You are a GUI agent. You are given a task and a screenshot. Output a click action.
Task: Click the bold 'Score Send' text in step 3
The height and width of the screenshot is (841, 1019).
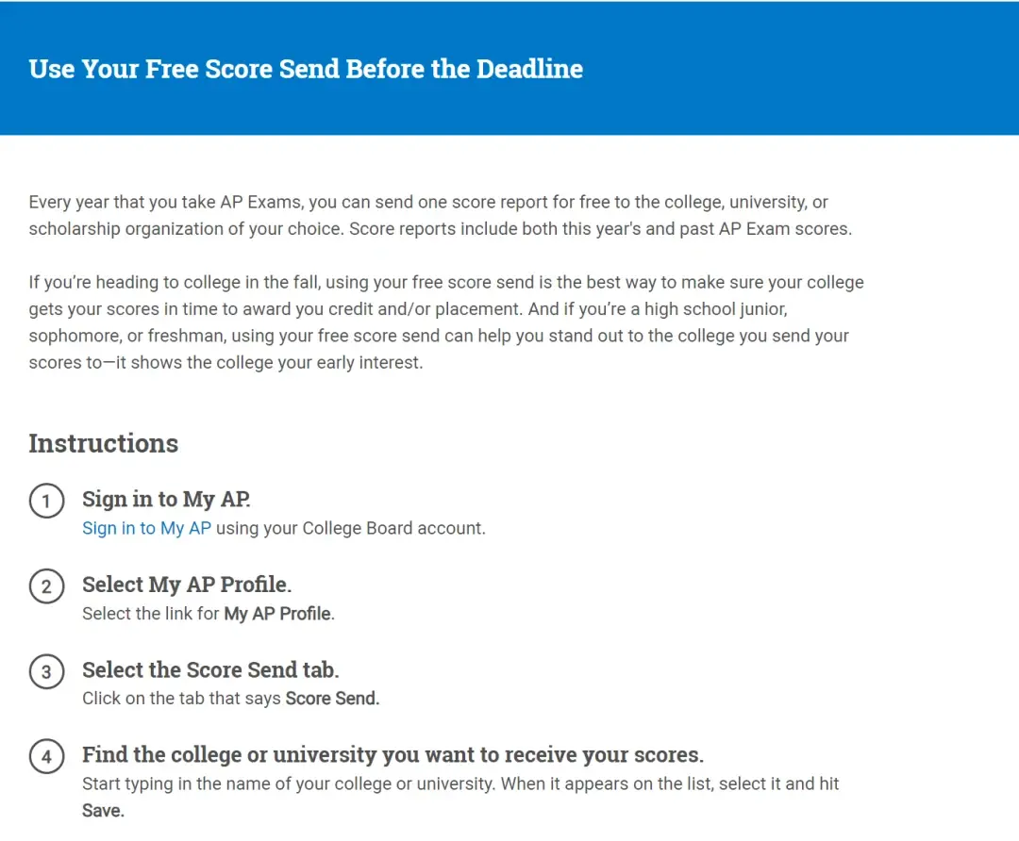[331, 698]
